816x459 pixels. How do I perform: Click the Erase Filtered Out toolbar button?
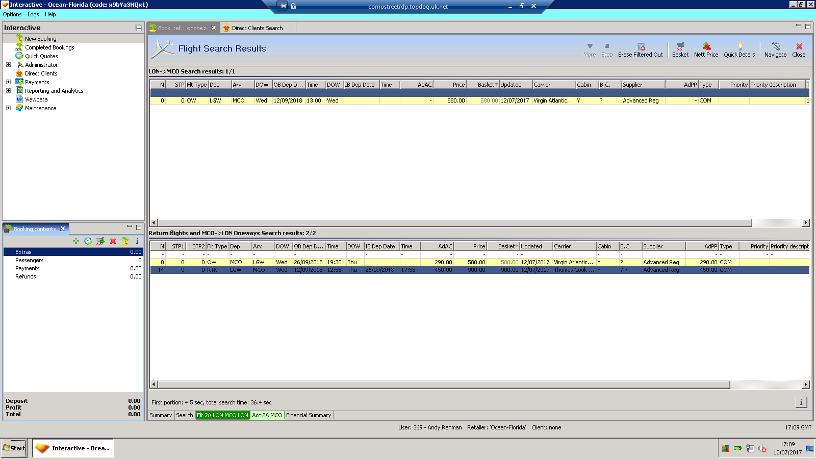641,50
